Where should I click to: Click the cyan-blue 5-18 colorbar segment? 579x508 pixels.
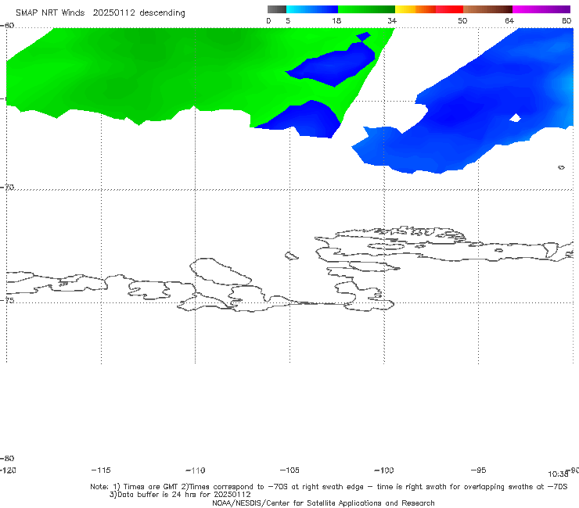point(312,9)
